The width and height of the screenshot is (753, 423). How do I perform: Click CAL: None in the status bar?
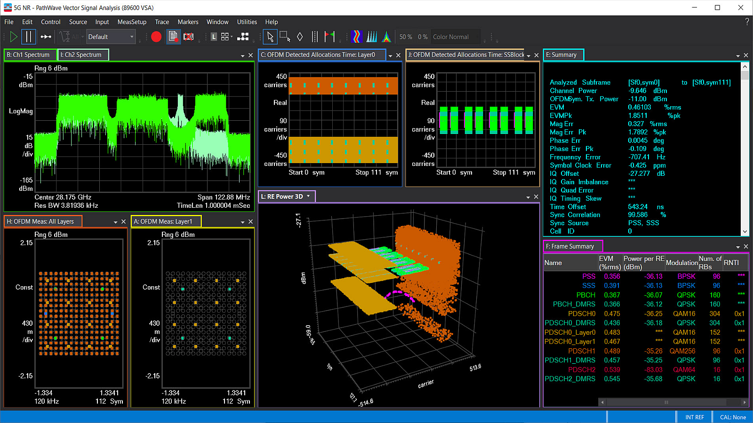(732, 417)
